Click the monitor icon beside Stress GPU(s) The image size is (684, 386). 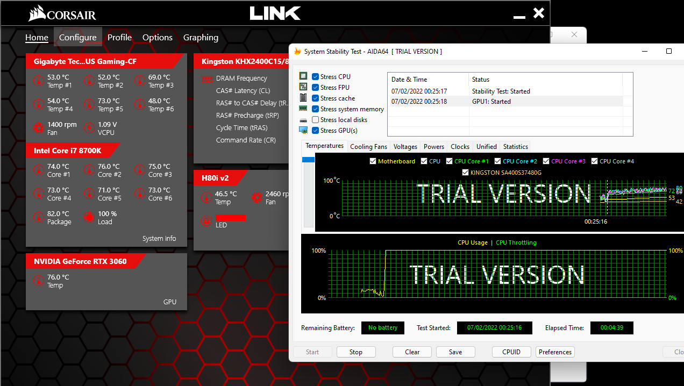(x=303, y=130)
